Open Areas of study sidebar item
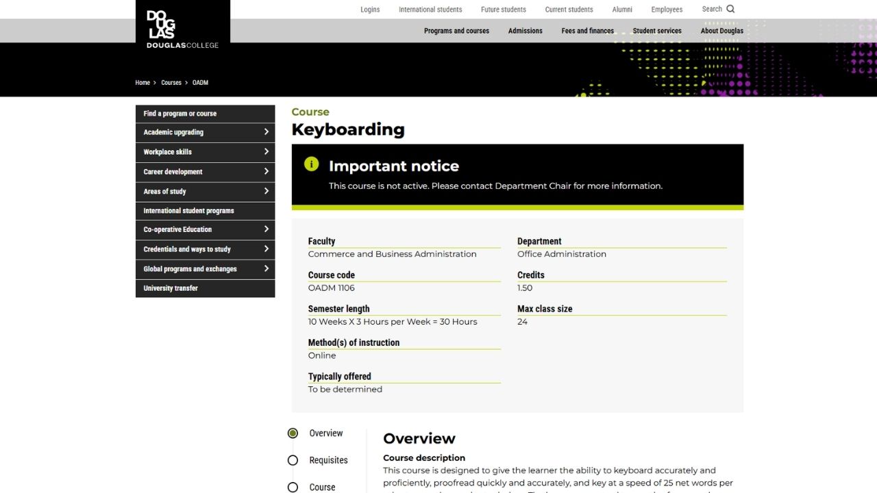This screenshot has height=493, width=877. (x=205, y=192)
